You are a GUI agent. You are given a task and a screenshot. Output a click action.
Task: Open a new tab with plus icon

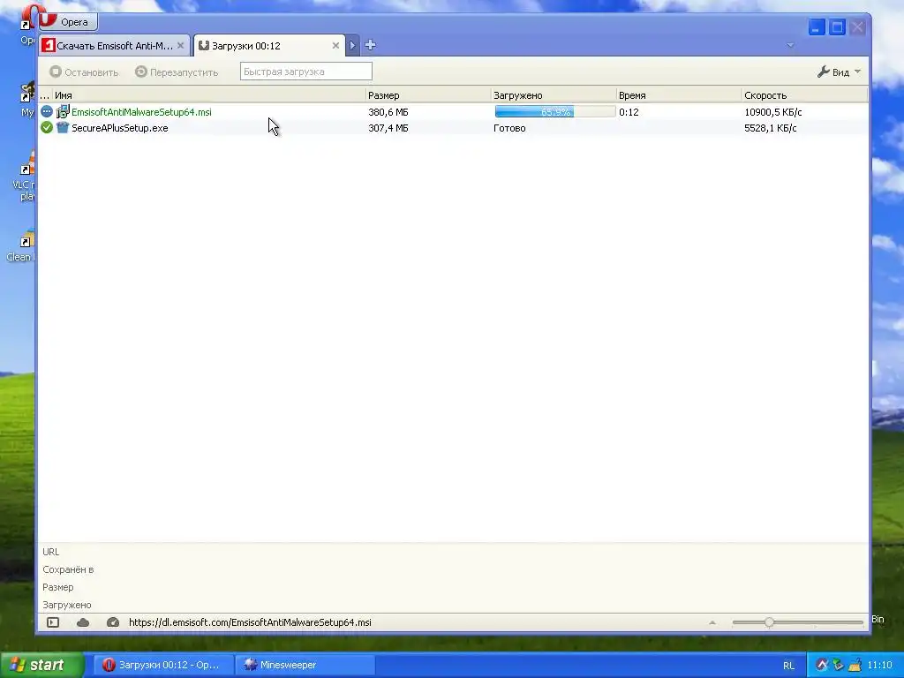370,45
